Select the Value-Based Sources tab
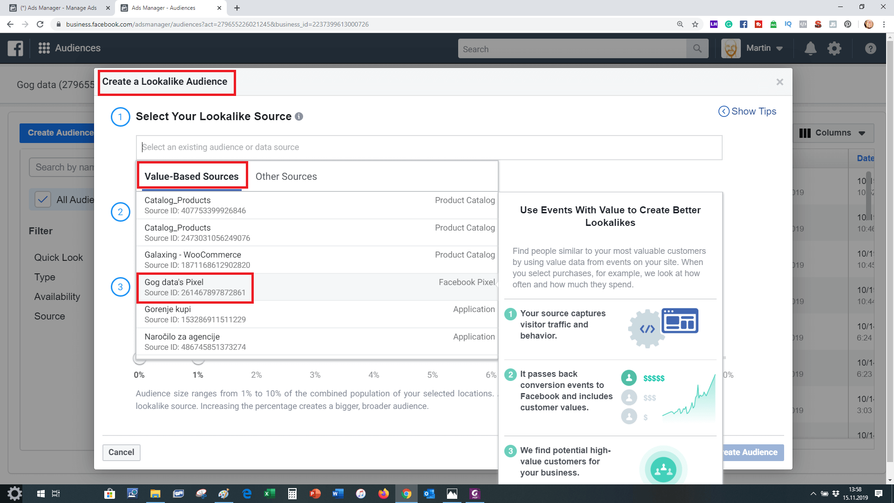Image resolution: width=894 pixels, height=503 pixels. (x=191, y=177)
